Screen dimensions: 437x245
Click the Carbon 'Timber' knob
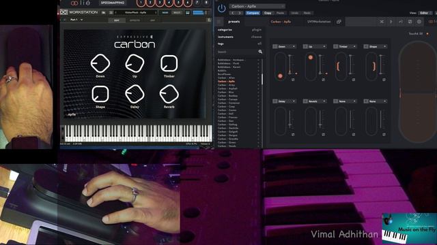[169, 63]
